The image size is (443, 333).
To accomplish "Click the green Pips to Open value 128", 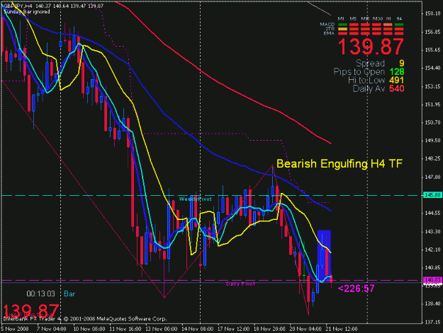I will coord(397,71).
